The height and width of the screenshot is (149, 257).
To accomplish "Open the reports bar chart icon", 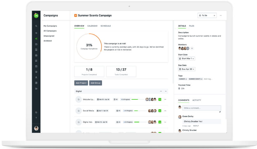I will 36,88.
